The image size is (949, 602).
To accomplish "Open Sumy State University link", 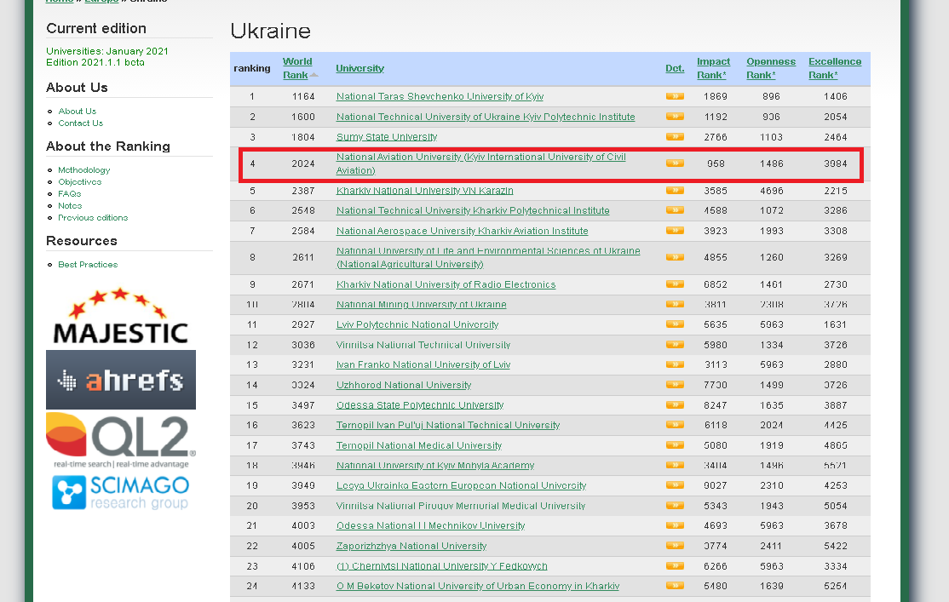I will click(x=387, y=137).
